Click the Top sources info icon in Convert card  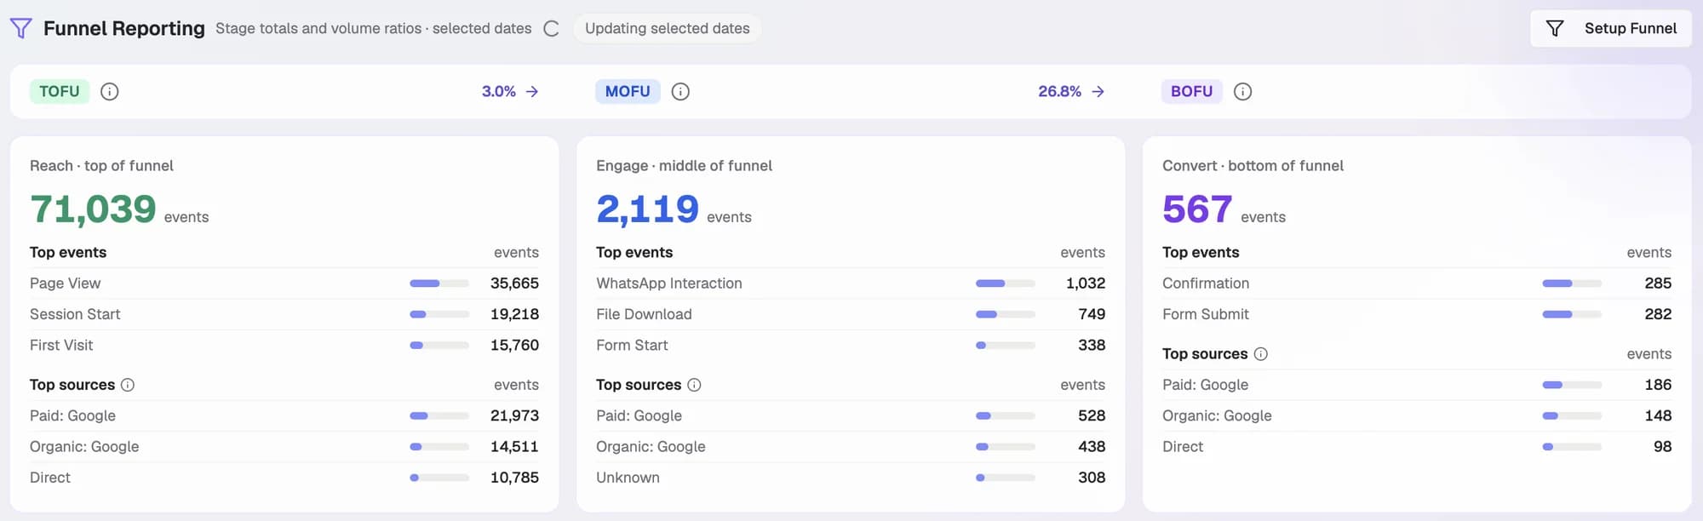point(1261,354)
